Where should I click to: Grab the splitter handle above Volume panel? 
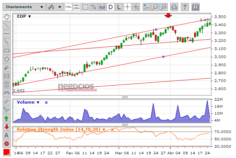point(125,97)
